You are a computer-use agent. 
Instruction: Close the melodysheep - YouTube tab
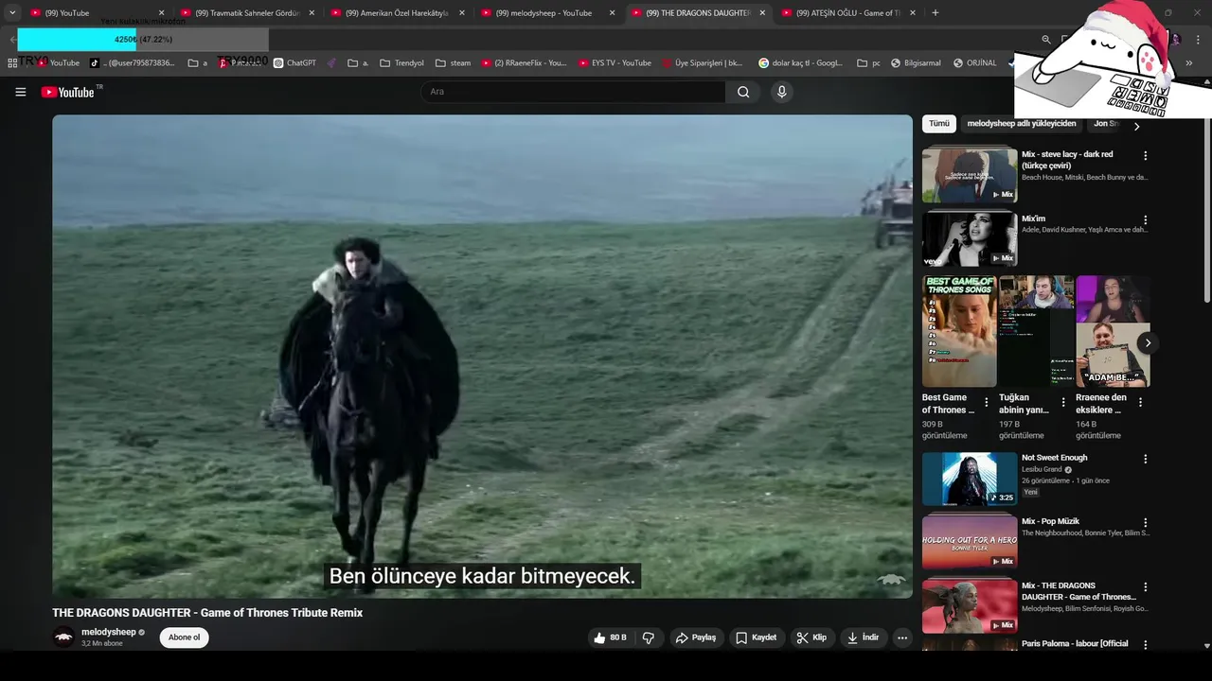[x=612, y=13]
